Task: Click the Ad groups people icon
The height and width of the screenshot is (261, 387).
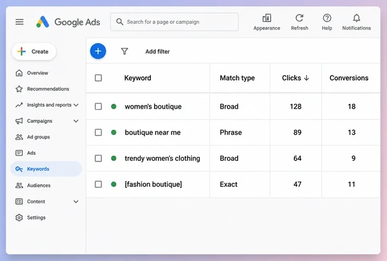Action: point(19,137)
